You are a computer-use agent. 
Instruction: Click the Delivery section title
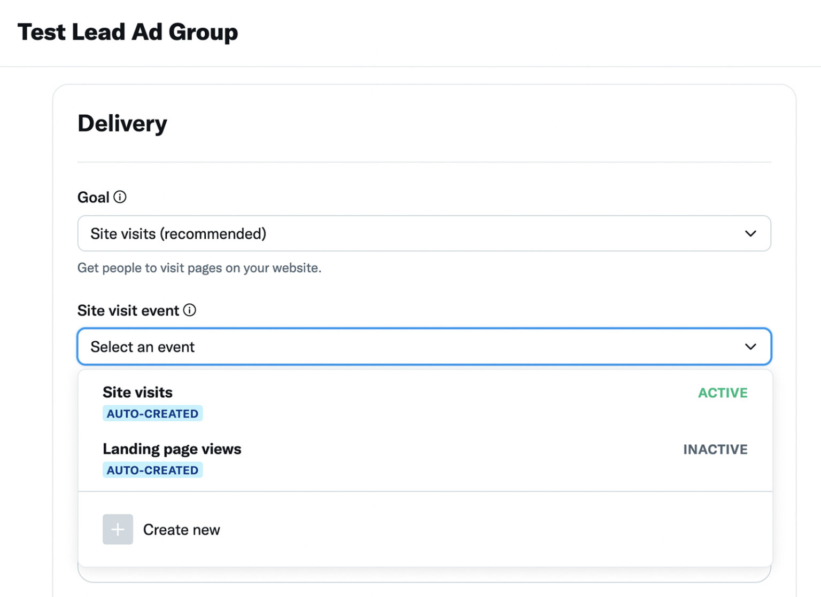(x=122, y=123)
